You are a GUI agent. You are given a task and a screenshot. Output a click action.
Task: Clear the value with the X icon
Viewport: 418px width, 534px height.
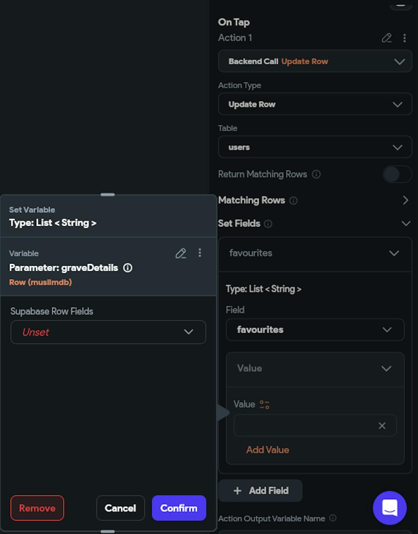click(x=382, y=425)
